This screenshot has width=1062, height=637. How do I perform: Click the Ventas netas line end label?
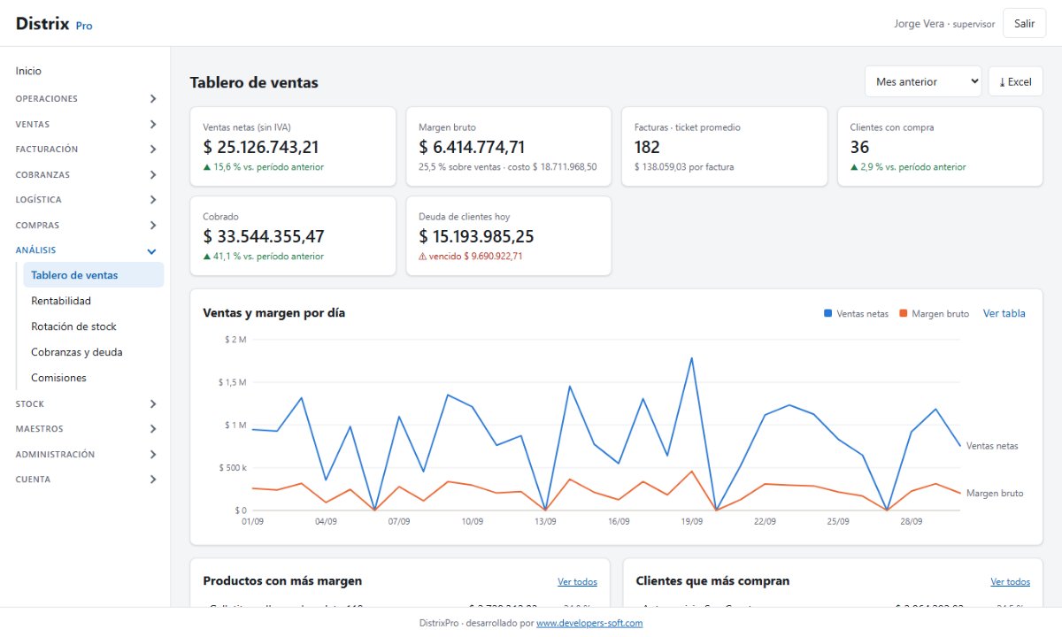(992, 446)
